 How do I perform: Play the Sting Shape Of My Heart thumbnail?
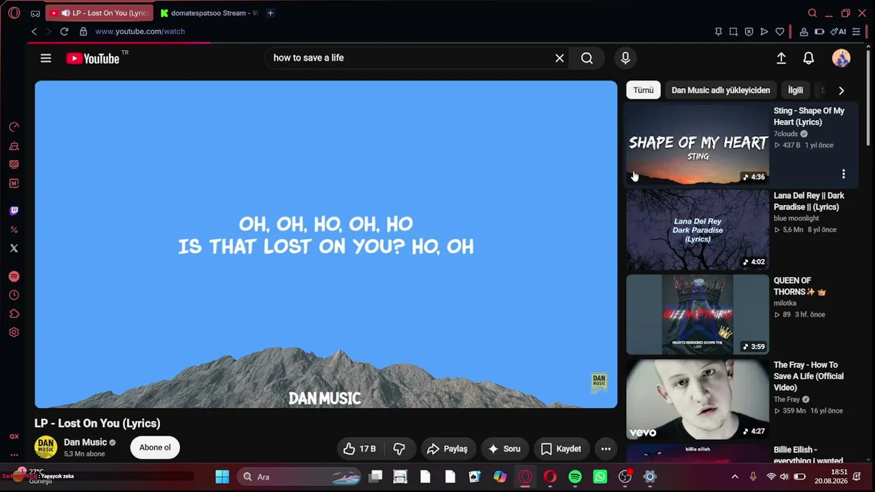pyautogui.click(x=697, y=145)
